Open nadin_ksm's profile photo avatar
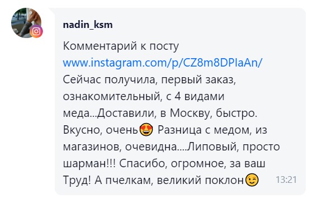Screen dimensions: 331x203 26,22
